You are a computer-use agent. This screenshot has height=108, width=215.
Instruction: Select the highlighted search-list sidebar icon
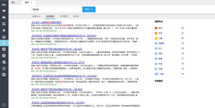pos(4,43)
